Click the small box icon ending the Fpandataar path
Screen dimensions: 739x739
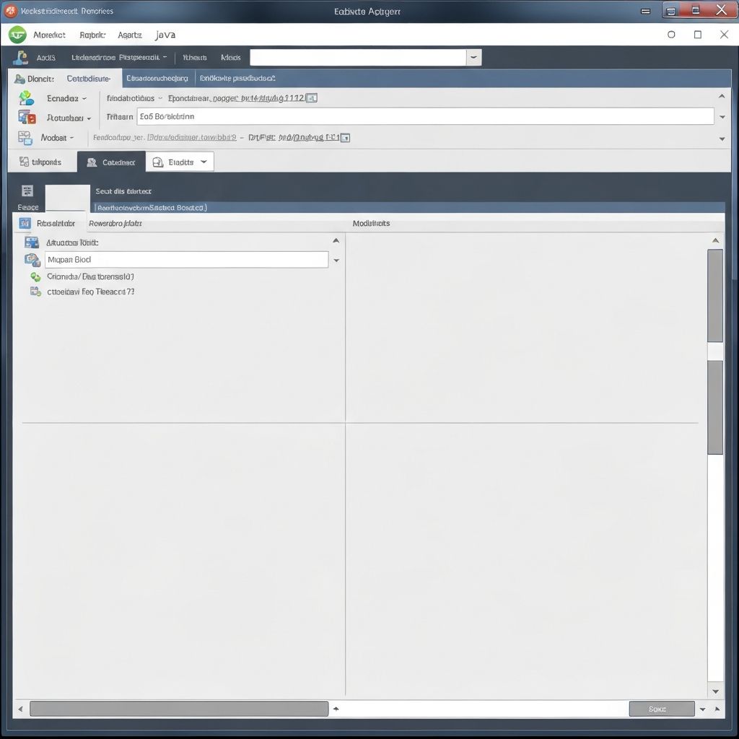312,98
